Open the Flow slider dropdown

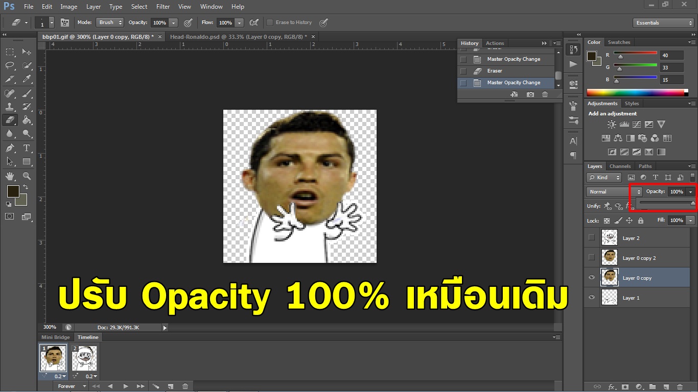(239, 22)
